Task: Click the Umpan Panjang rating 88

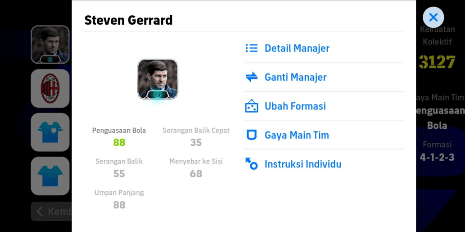Action: tap(119, 205)
